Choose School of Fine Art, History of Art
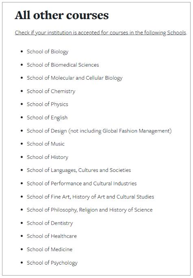193x278 pixels. coord(90,197)
